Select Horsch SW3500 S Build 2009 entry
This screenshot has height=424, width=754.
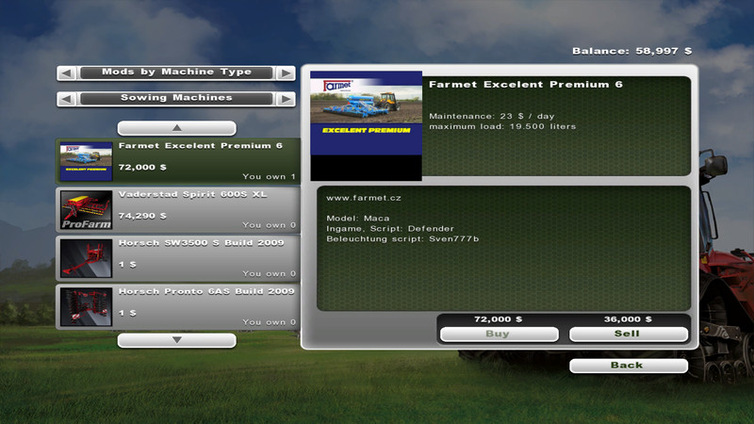[x=178, y=258]
